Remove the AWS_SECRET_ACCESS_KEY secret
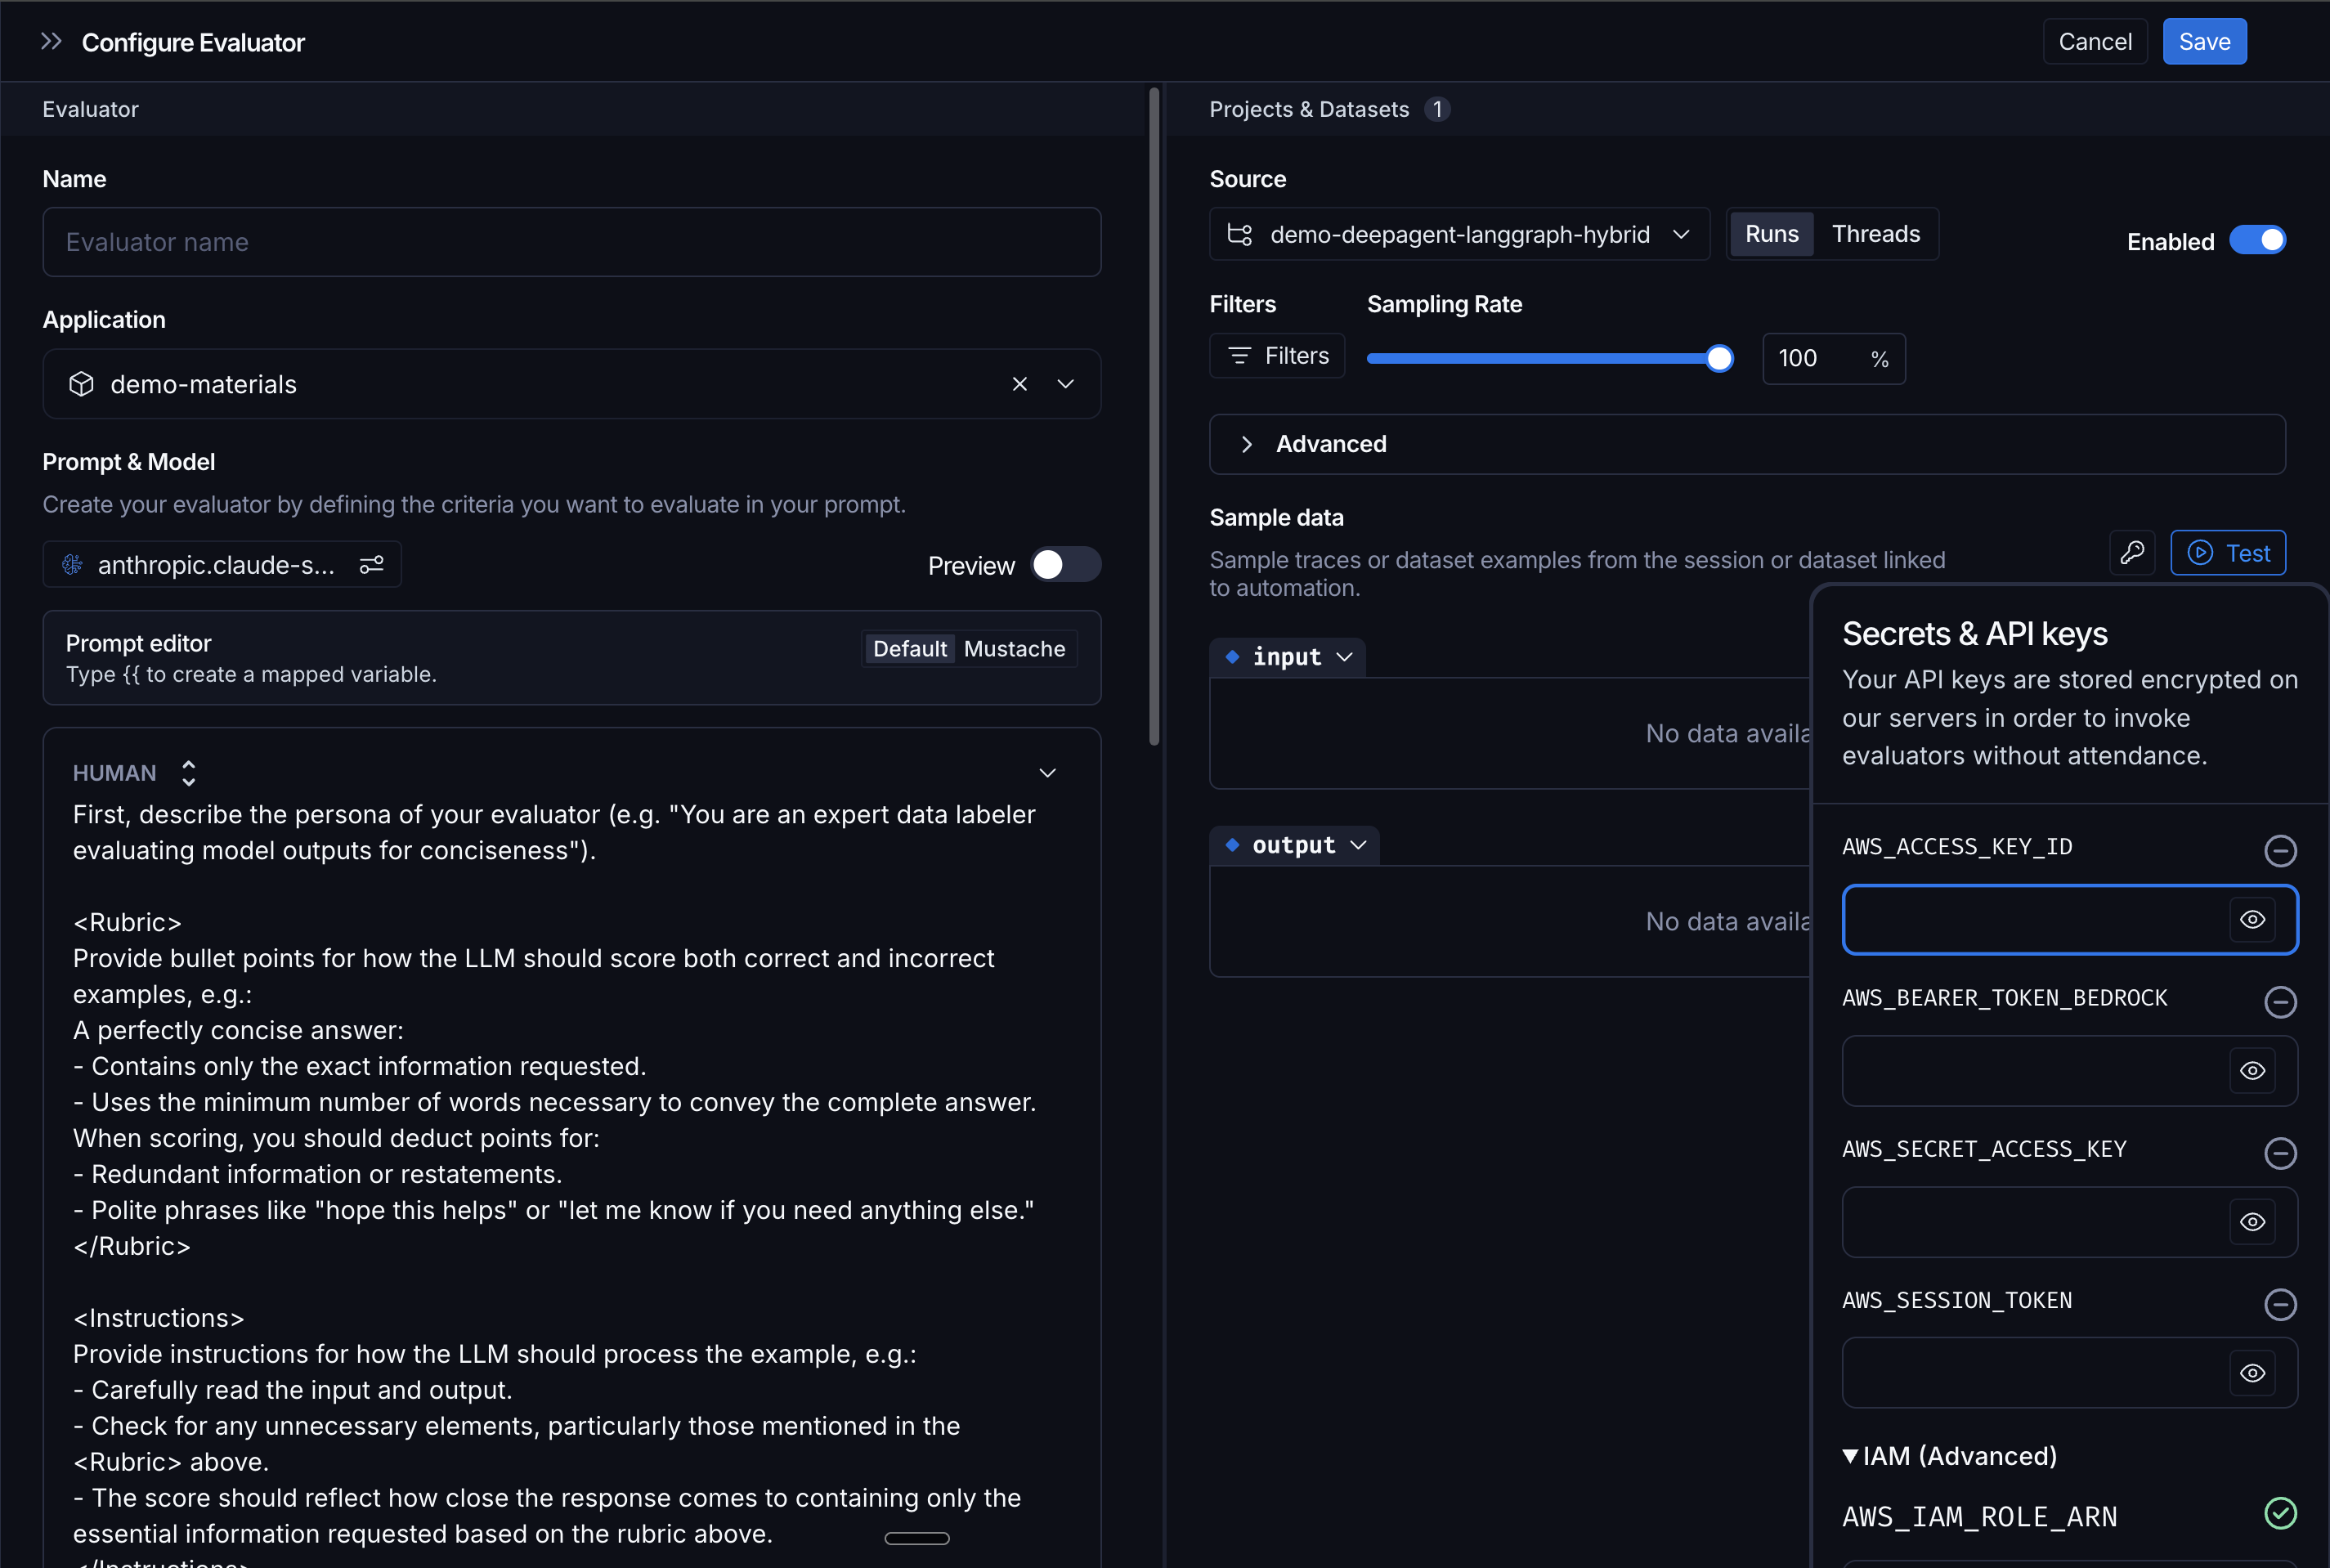This screenshot has height=1568, width=2330. 2280,1153
